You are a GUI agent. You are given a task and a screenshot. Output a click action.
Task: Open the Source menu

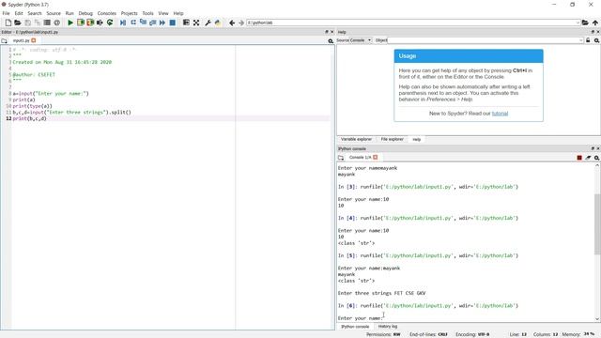click(x=54, y=13)
